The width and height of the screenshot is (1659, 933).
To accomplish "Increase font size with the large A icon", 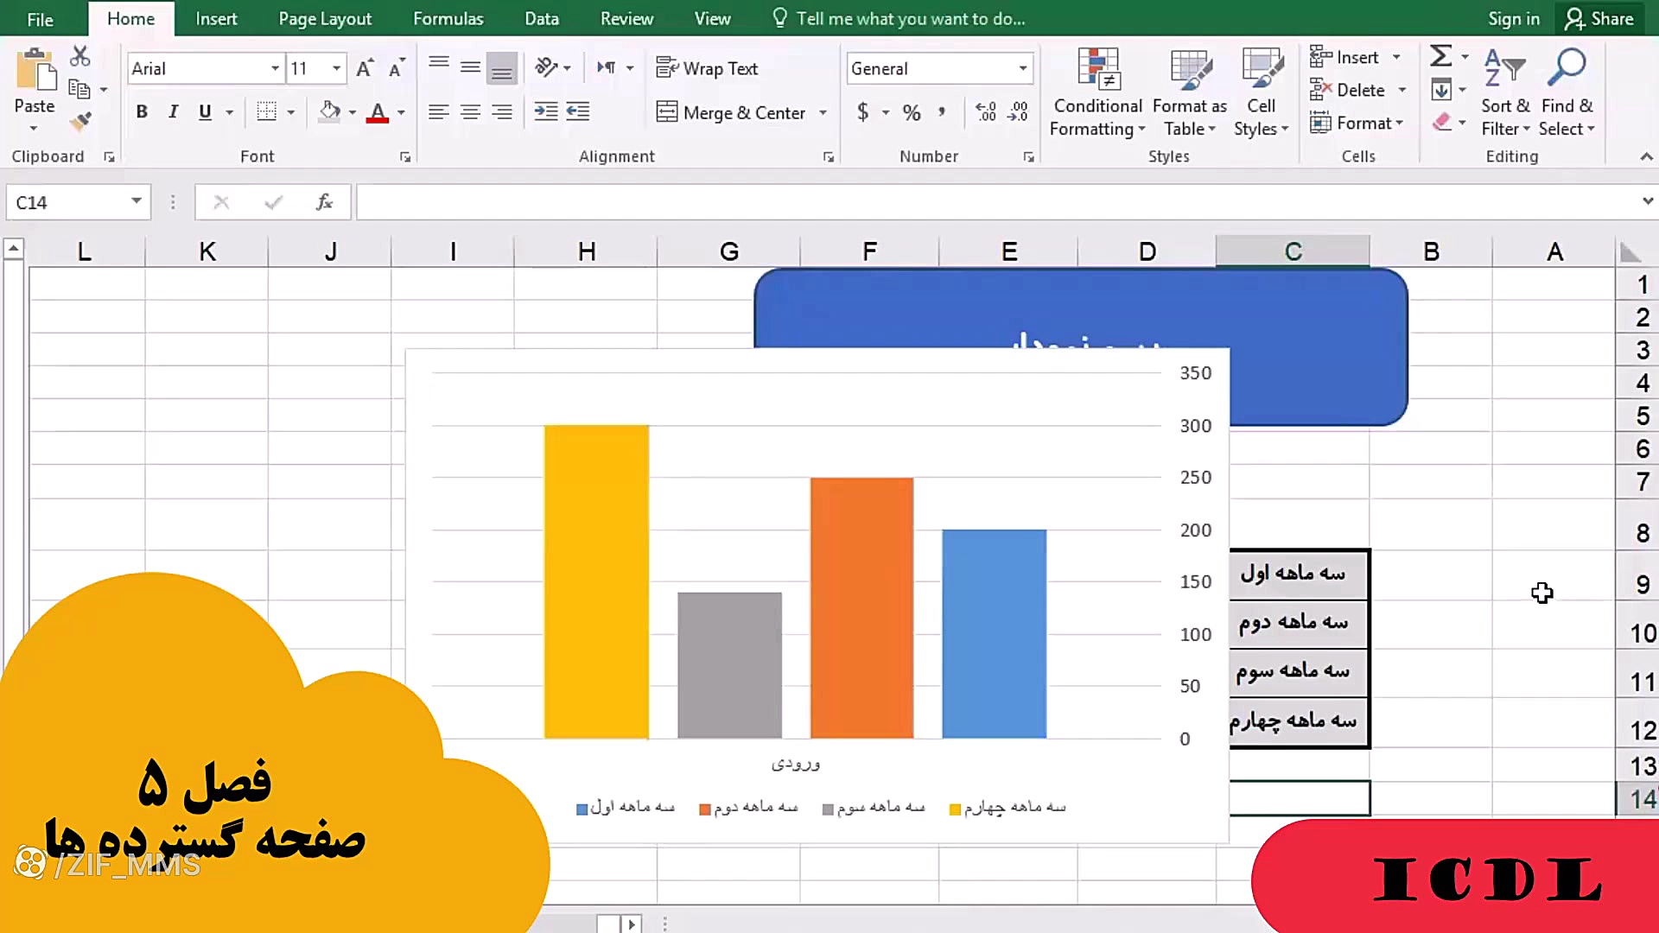I will [365, 68].
